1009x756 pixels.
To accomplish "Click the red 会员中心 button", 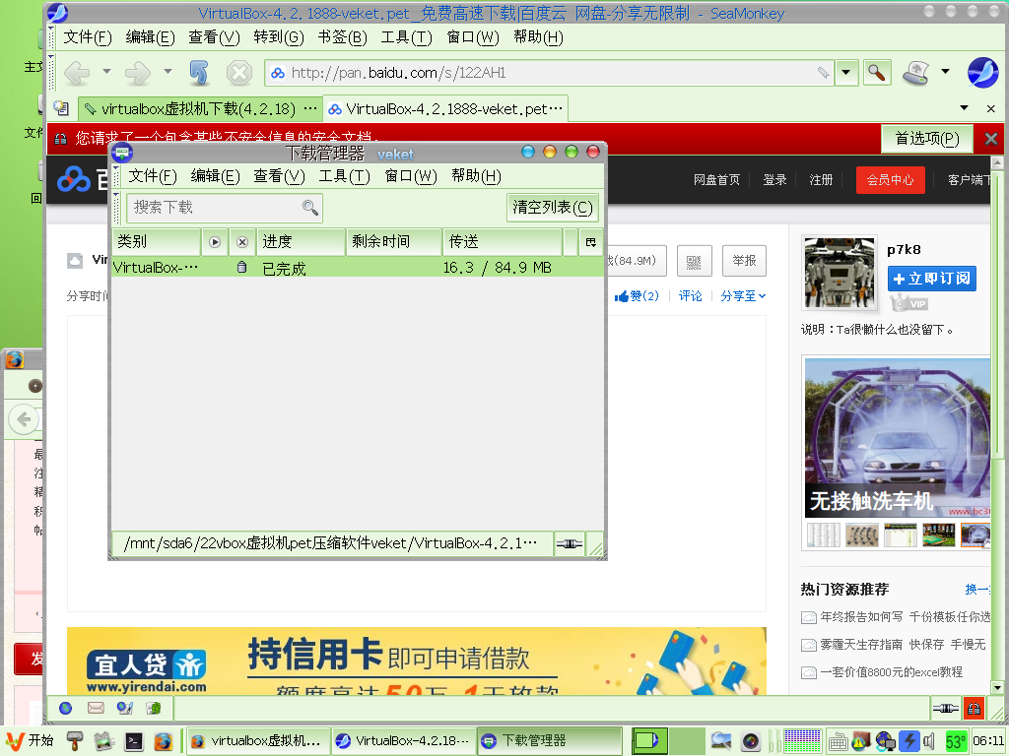I will [890, 180].
